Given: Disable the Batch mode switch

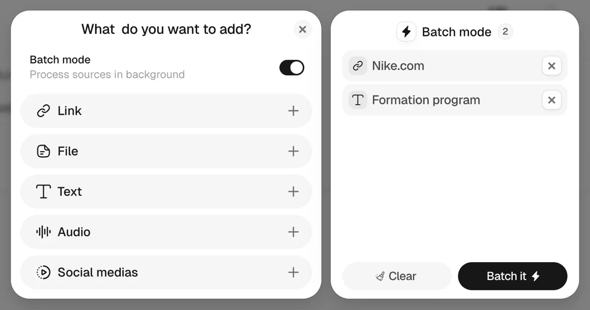Looking at the screenshot, I should [x=292, y=67].
